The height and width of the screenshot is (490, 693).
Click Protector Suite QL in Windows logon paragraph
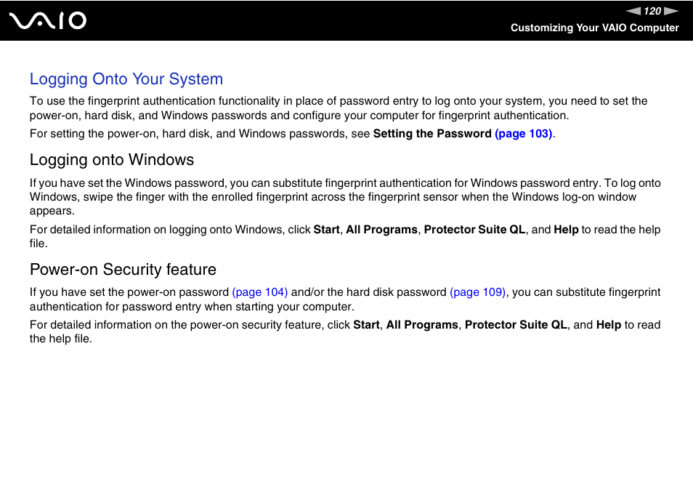coord(474,230)
